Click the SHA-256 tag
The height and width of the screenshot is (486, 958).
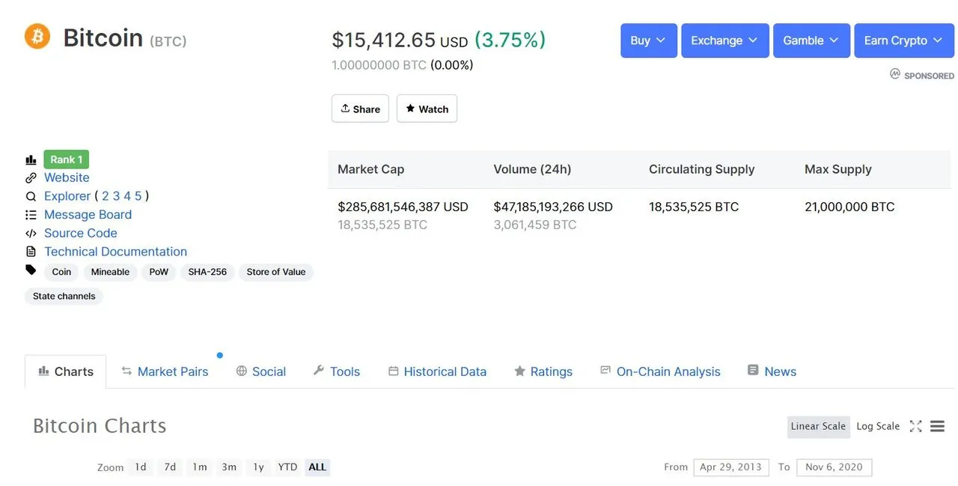(207, 272)
